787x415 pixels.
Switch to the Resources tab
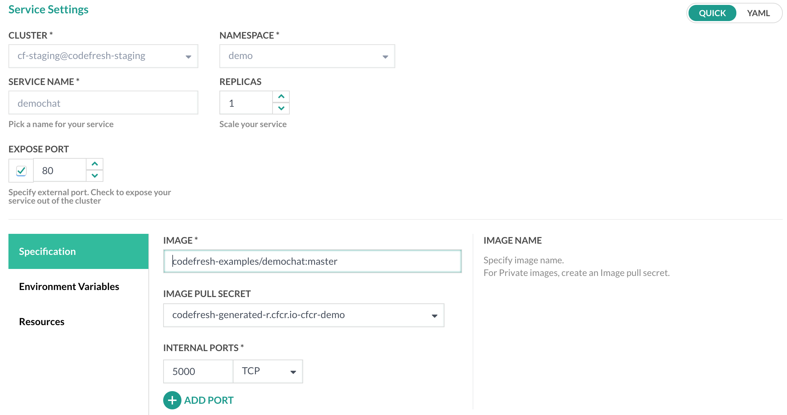41,322
